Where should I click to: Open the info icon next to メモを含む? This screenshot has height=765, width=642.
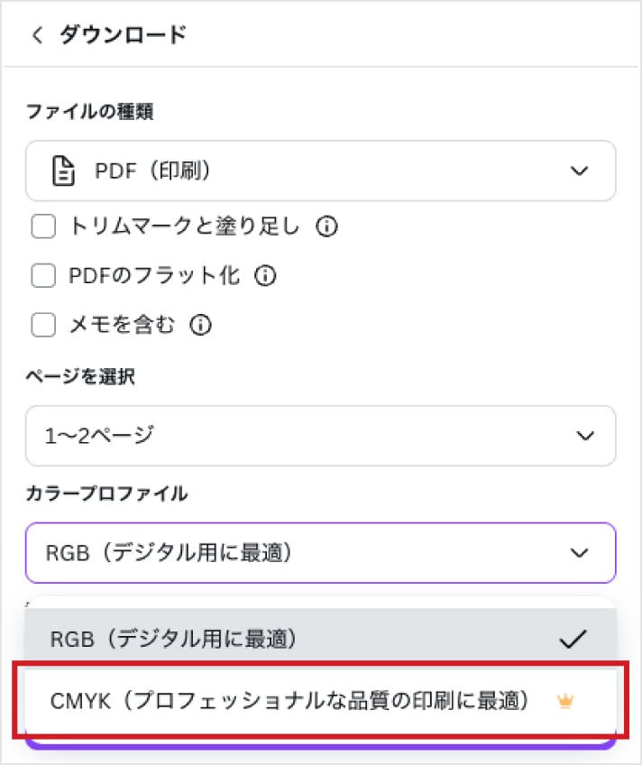[x=202, y=325]
